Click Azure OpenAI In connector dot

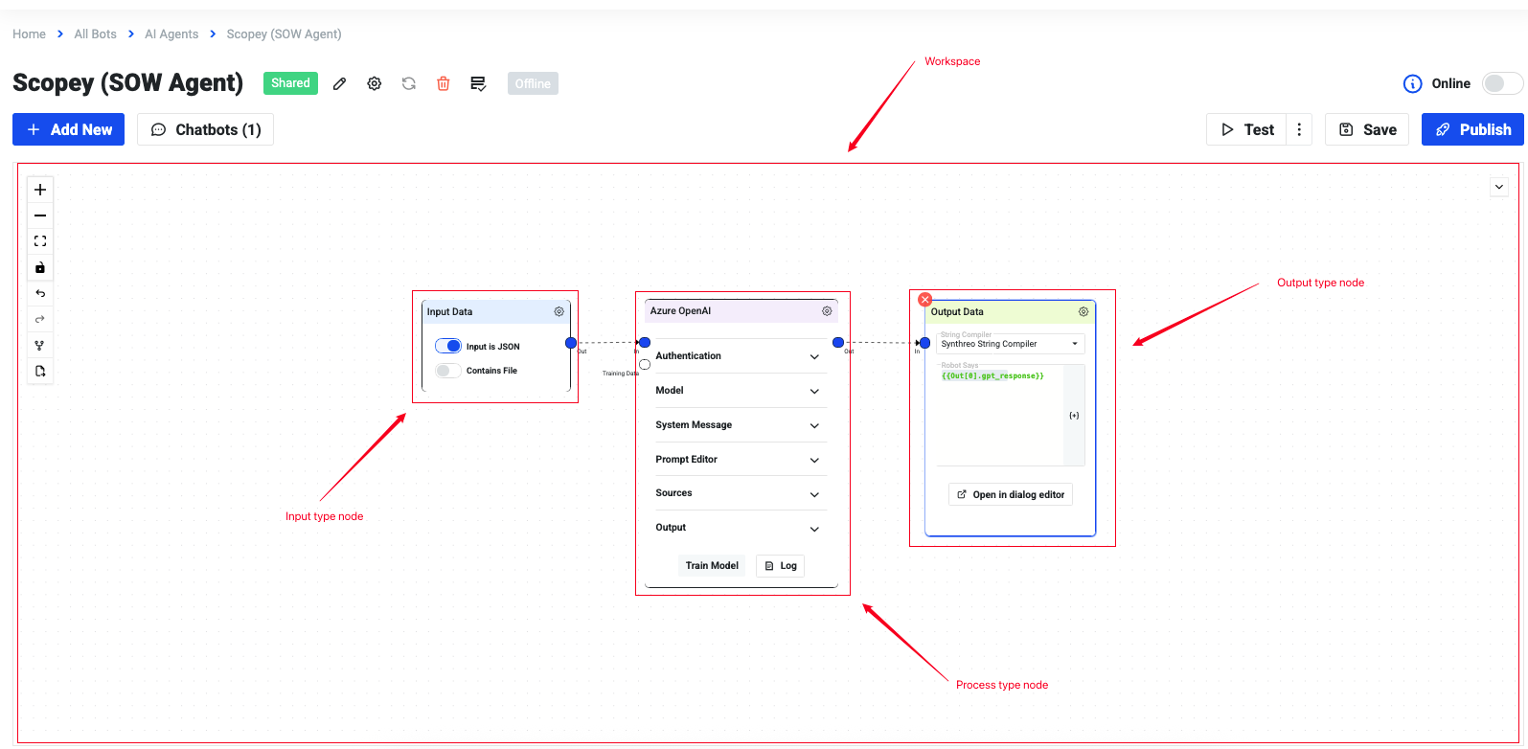645,342
